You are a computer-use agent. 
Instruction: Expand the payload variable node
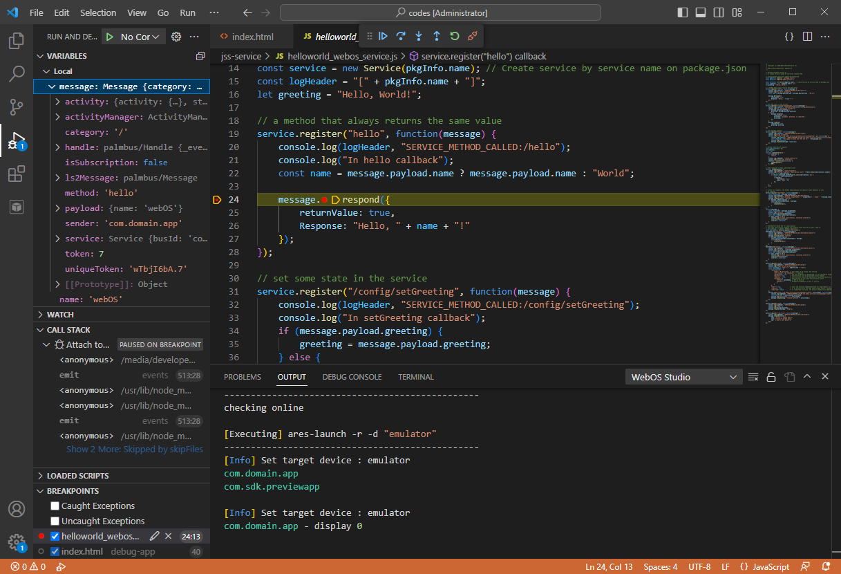(58, 208)
